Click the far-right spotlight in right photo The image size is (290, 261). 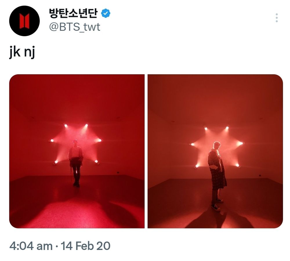pyautogui.click(x=241, y=143)
